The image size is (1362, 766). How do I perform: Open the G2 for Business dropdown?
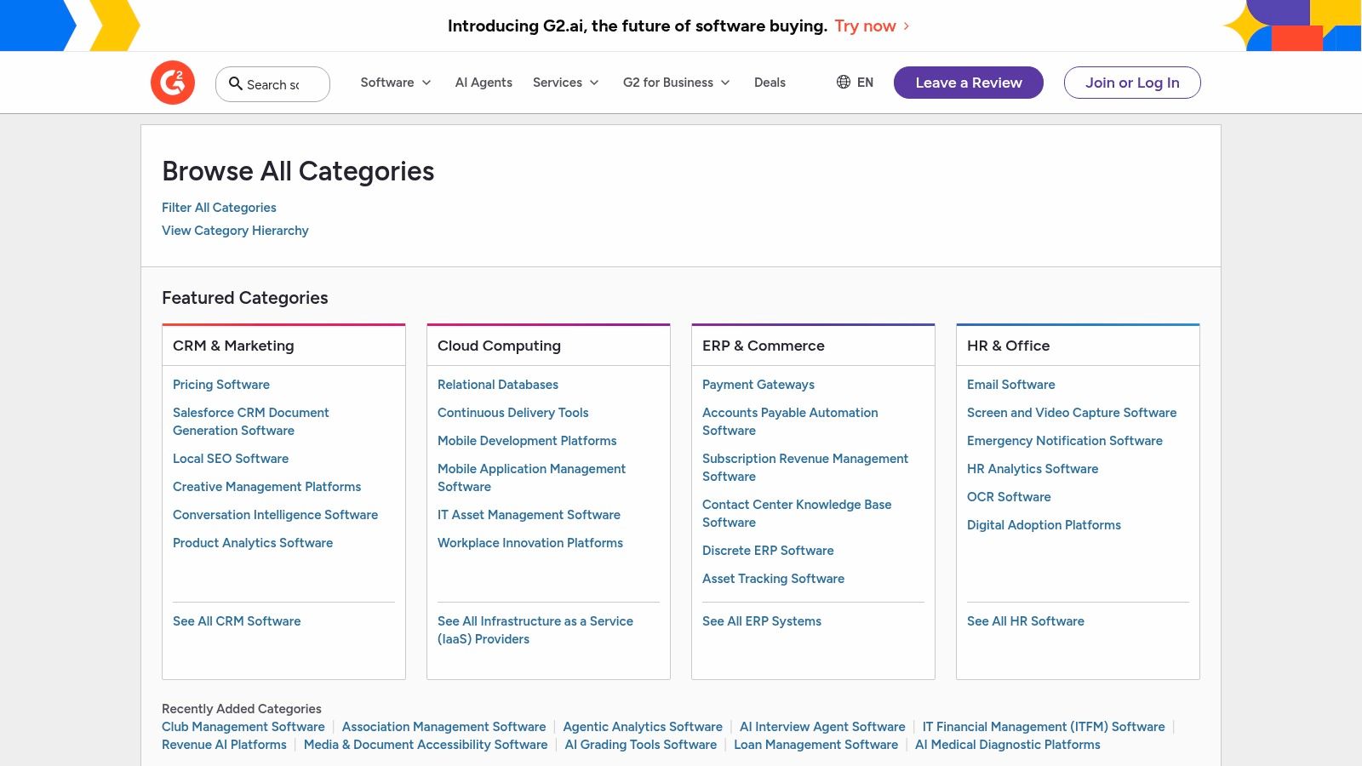coord(676,83)
